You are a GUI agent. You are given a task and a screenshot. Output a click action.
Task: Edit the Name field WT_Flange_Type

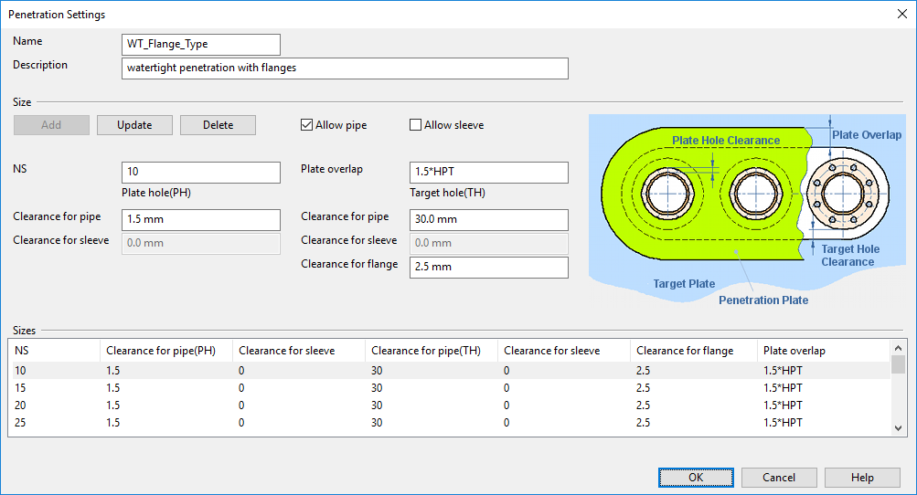point(201,45)
